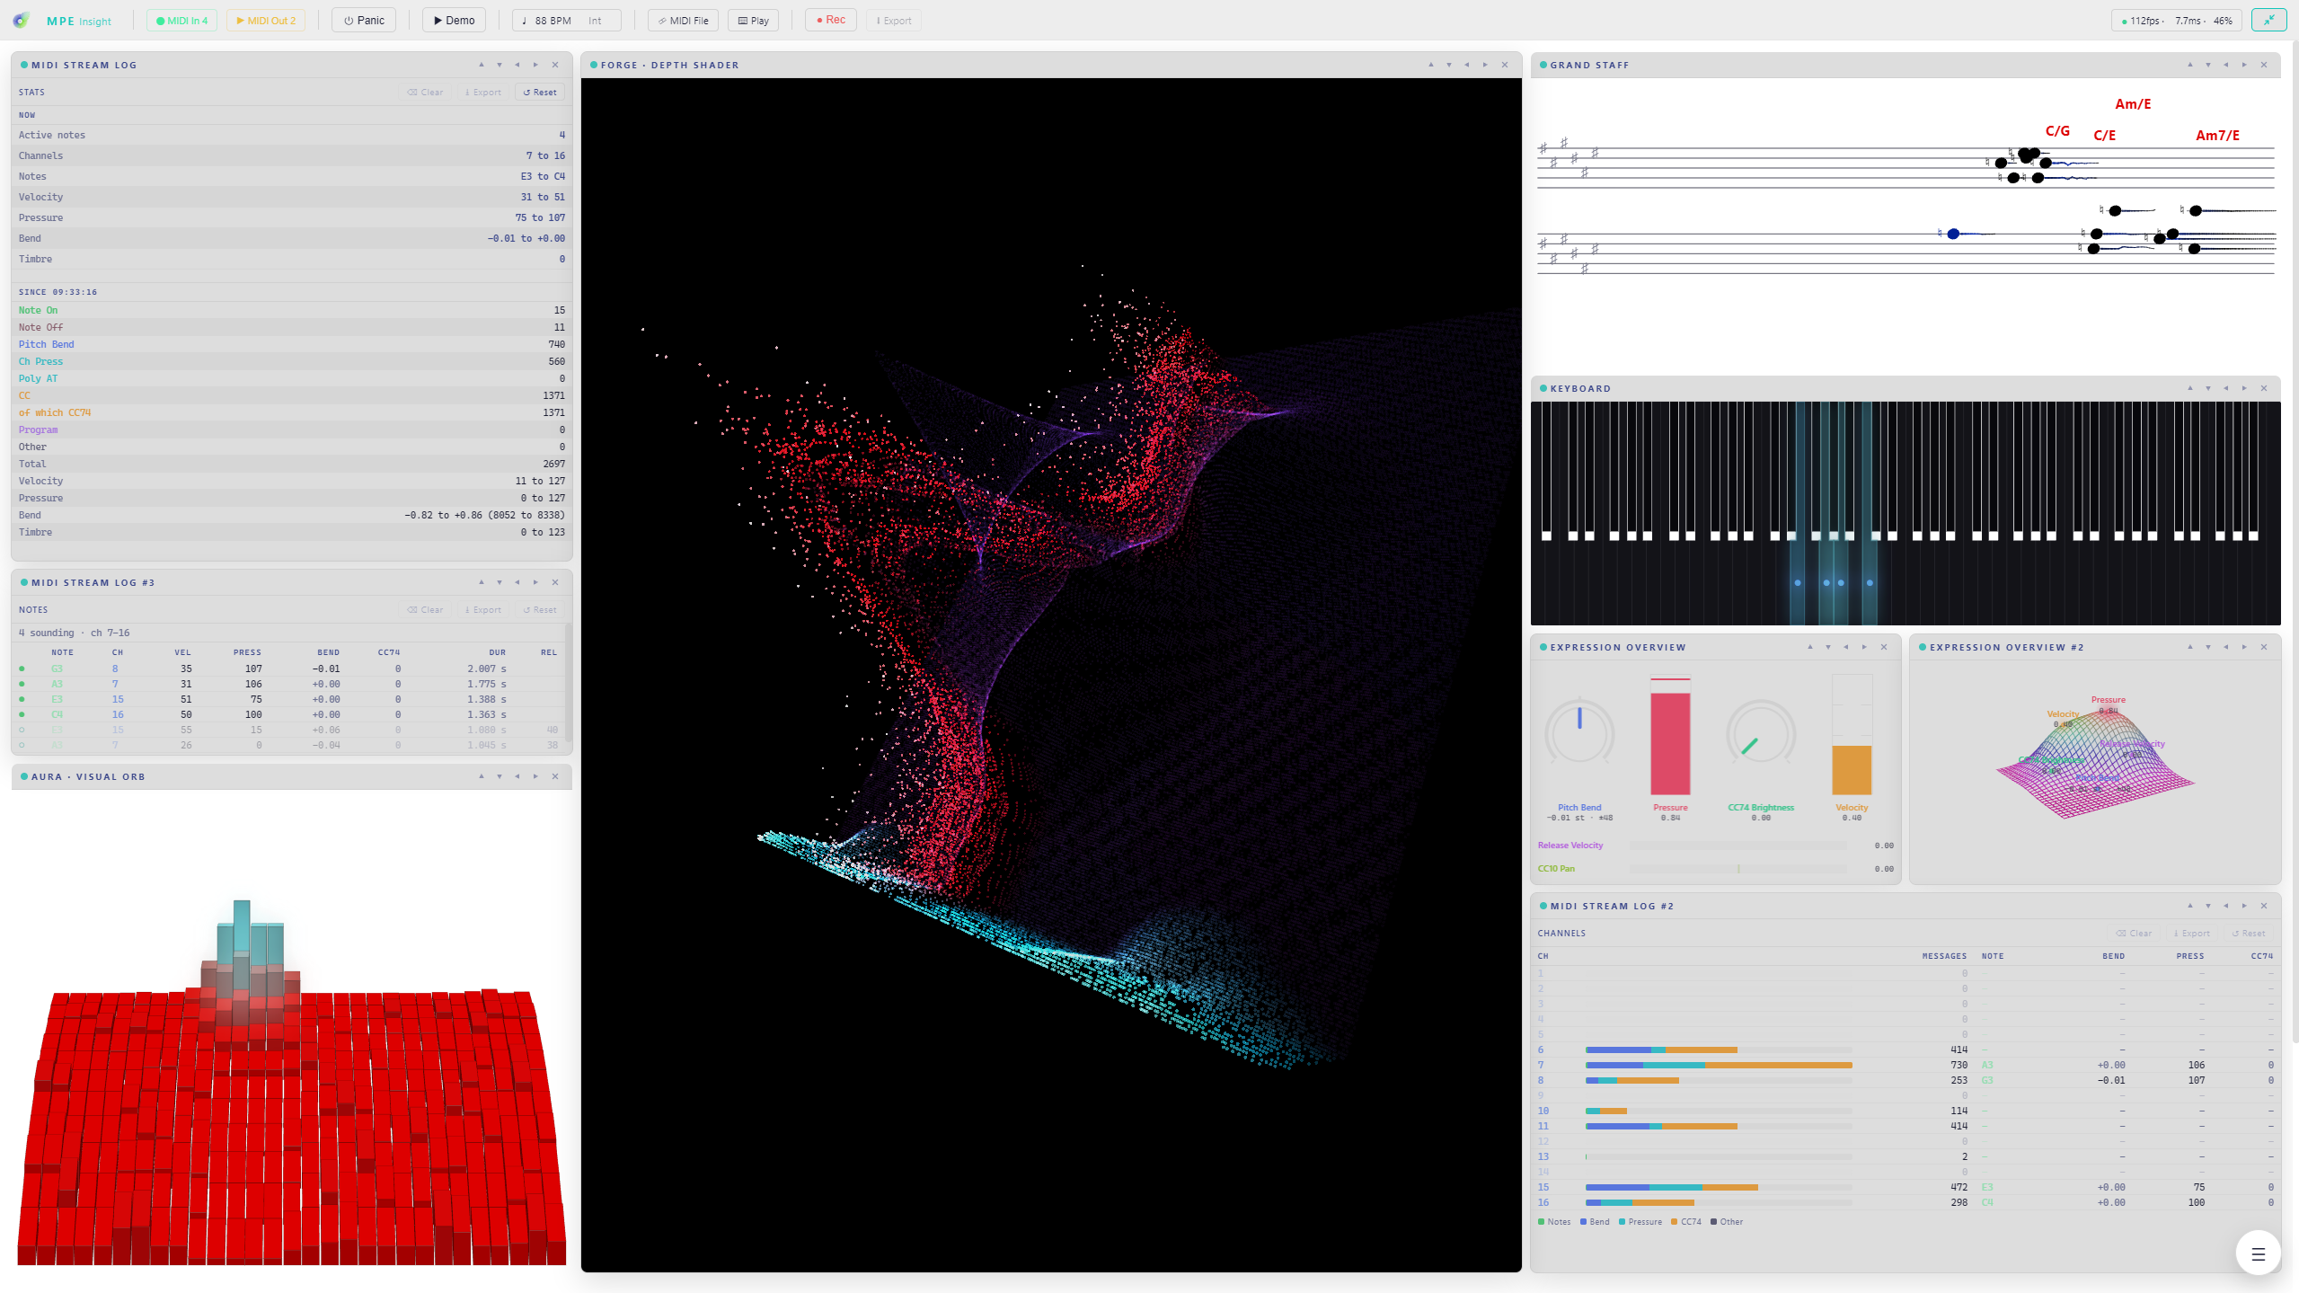Move Aura Visual Orb panel up

click(482, 776)
